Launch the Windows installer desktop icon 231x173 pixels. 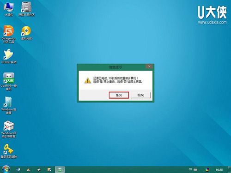pyautogui.click(x=9, y=105)
